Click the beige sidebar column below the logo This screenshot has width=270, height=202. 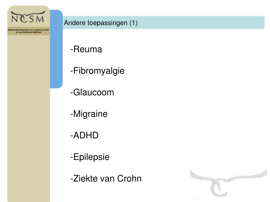[x=28, y=118]
